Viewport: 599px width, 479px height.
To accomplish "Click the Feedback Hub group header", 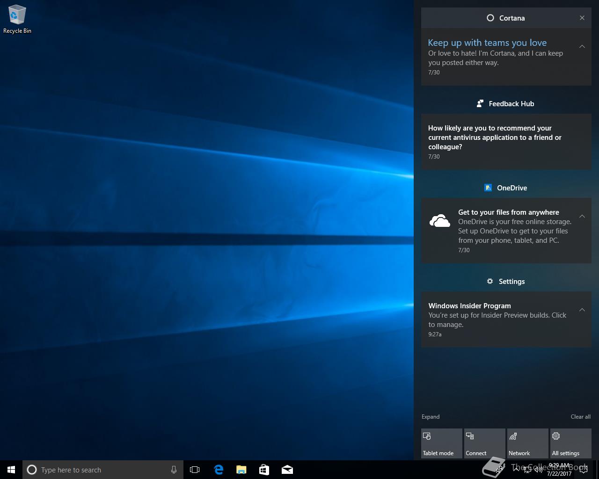I will tap(506, 104).
